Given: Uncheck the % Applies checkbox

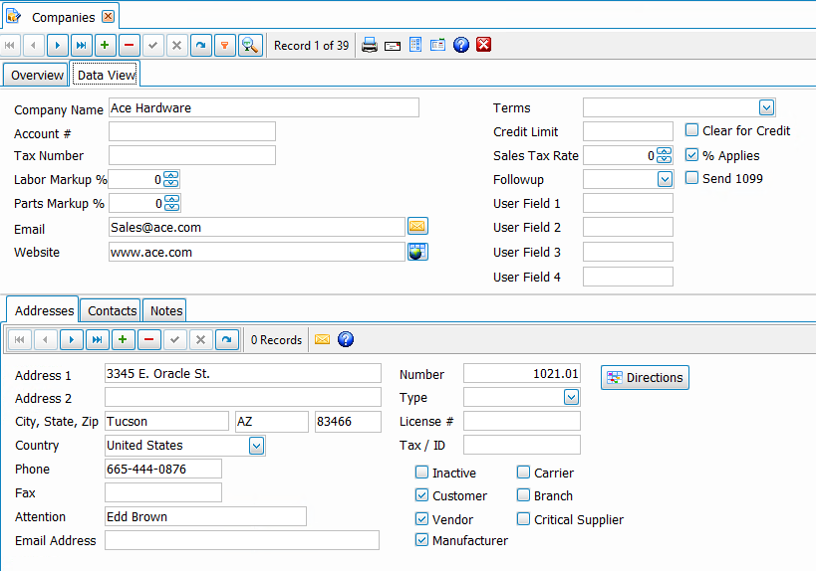Looking at the screenshot, I should (691, 155).
